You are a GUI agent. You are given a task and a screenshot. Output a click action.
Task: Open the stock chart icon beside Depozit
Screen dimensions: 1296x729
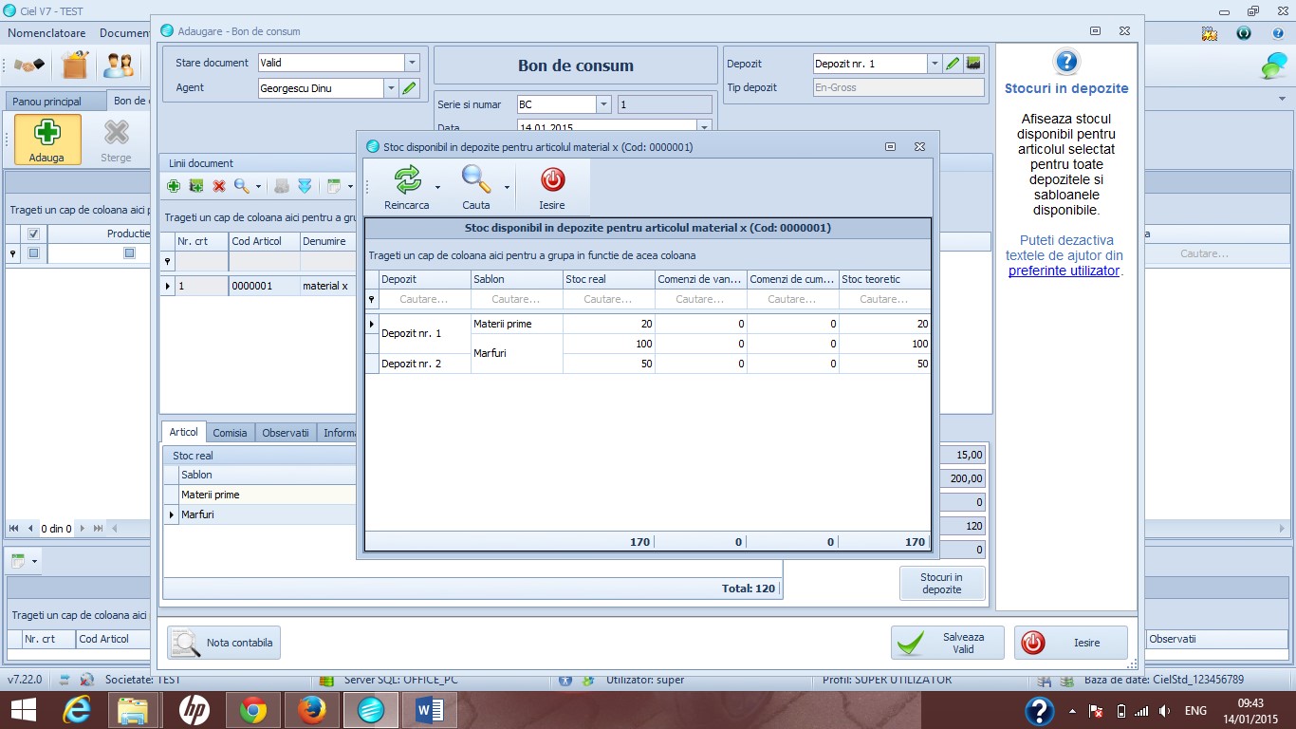pos(974,64)
